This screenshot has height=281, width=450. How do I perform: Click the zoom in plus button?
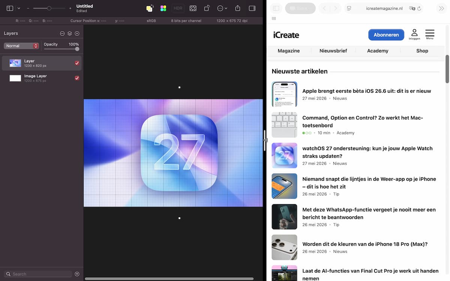coord(70,8)
